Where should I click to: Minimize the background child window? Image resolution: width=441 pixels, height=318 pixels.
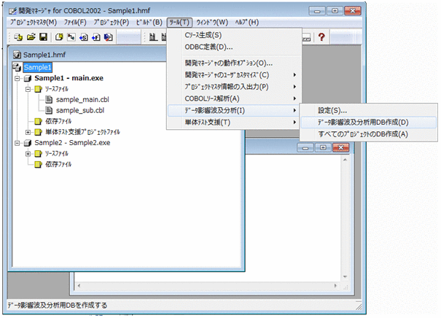[x=305, y=148]
